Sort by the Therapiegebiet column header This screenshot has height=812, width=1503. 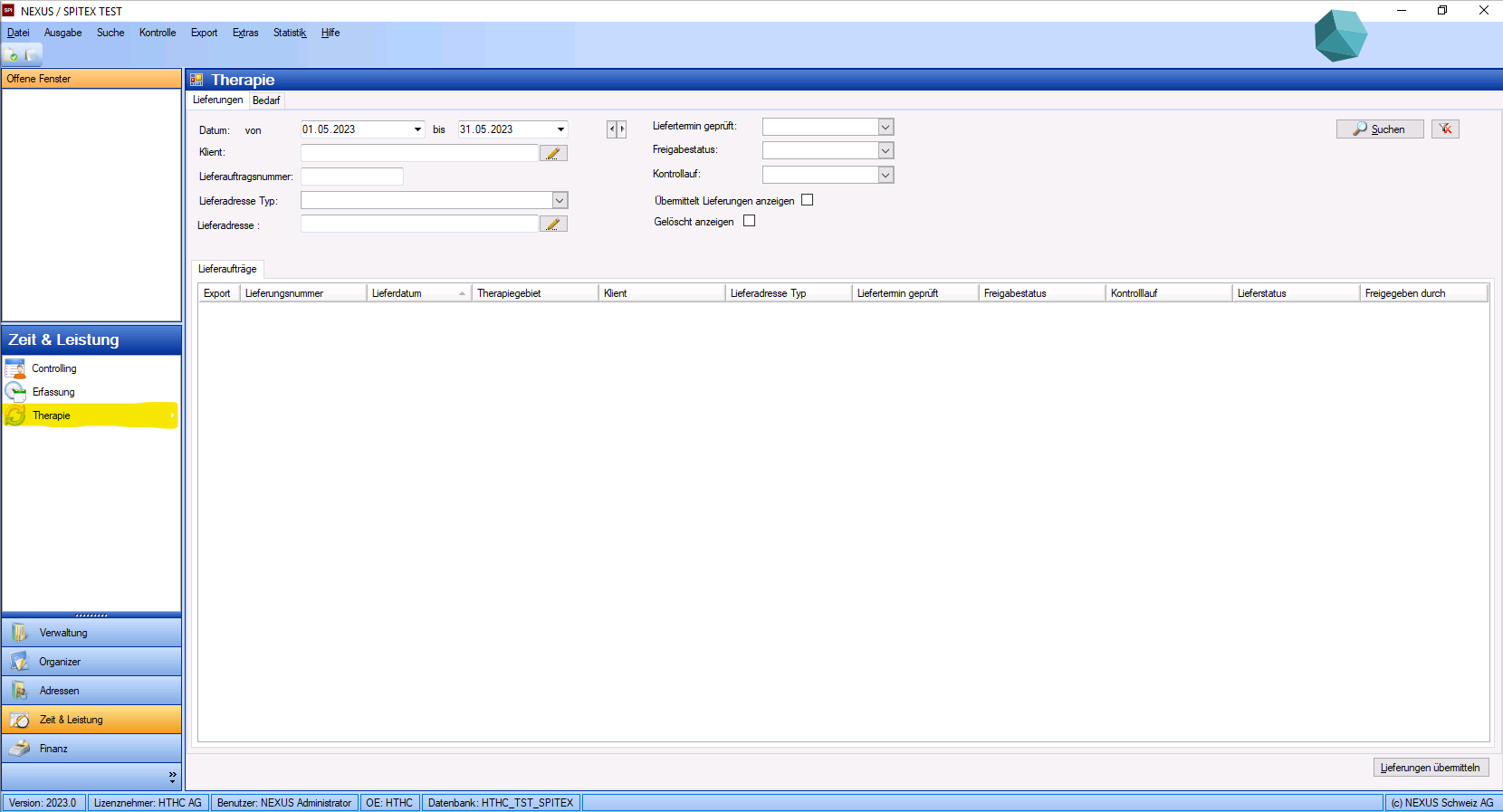(534, 293)
